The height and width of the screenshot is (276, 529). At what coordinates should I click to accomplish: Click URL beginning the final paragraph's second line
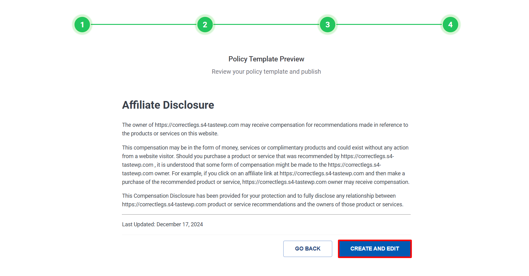(164, 204)
